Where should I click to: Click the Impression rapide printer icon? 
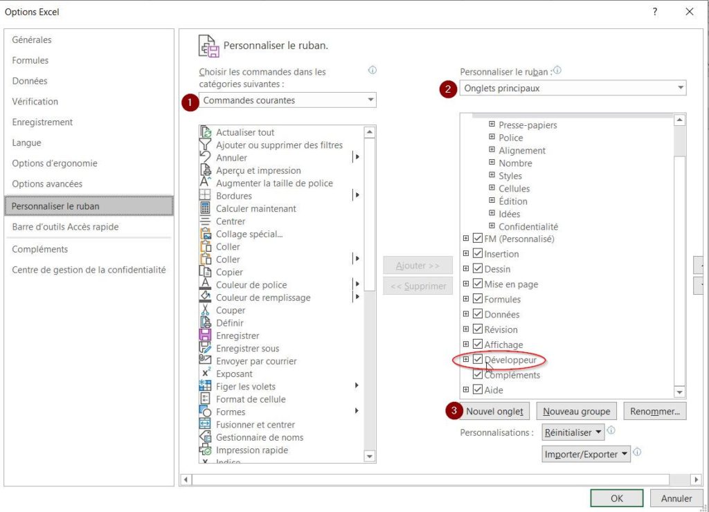tap(205, 449)
